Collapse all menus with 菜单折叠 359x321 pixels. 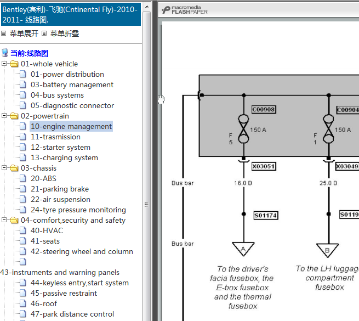pyautogui.click(x=65, y=33)
